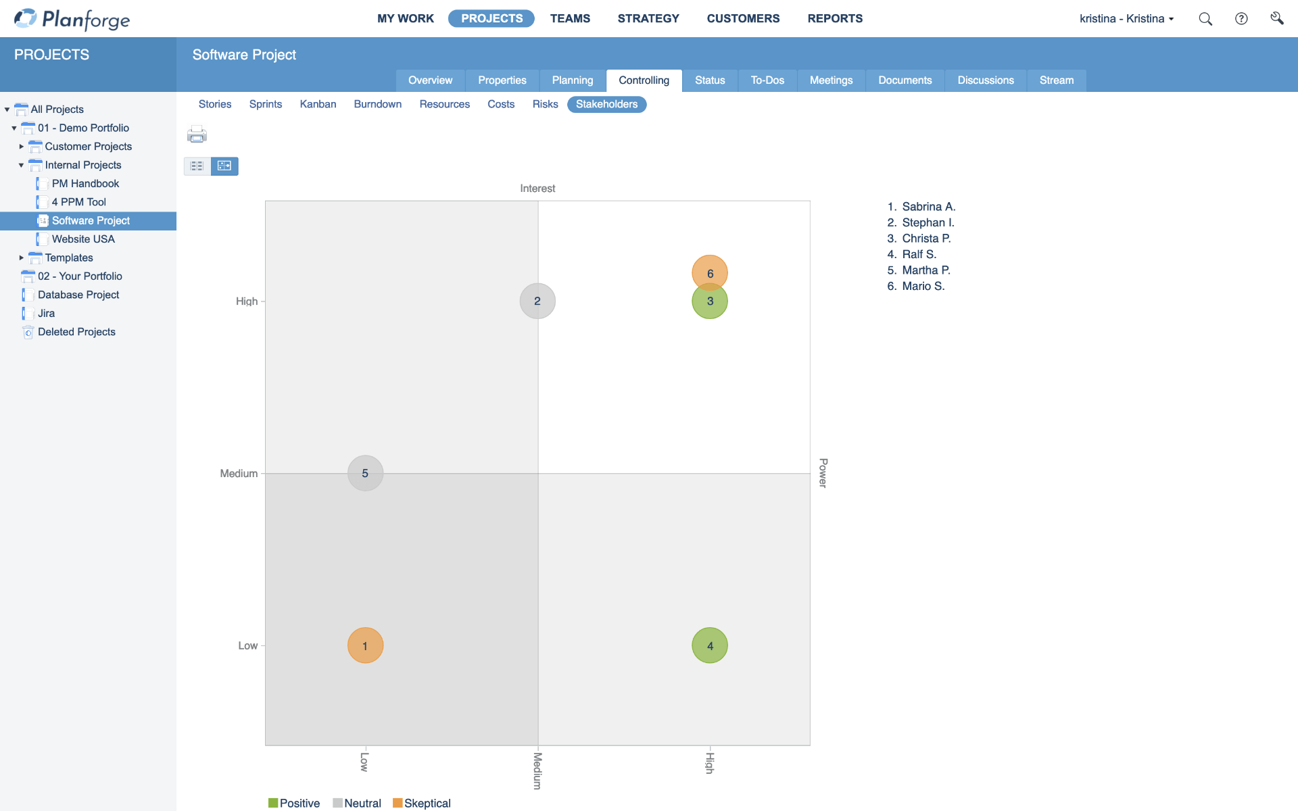The width and height of the screenshot is (1298, 811).
Task: Click the green Positive legend swatch
Action: point(273,803)
